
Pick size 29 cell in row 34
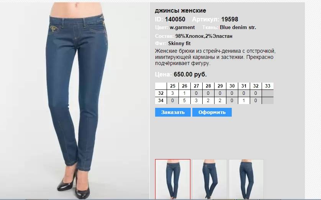(220, 101)
